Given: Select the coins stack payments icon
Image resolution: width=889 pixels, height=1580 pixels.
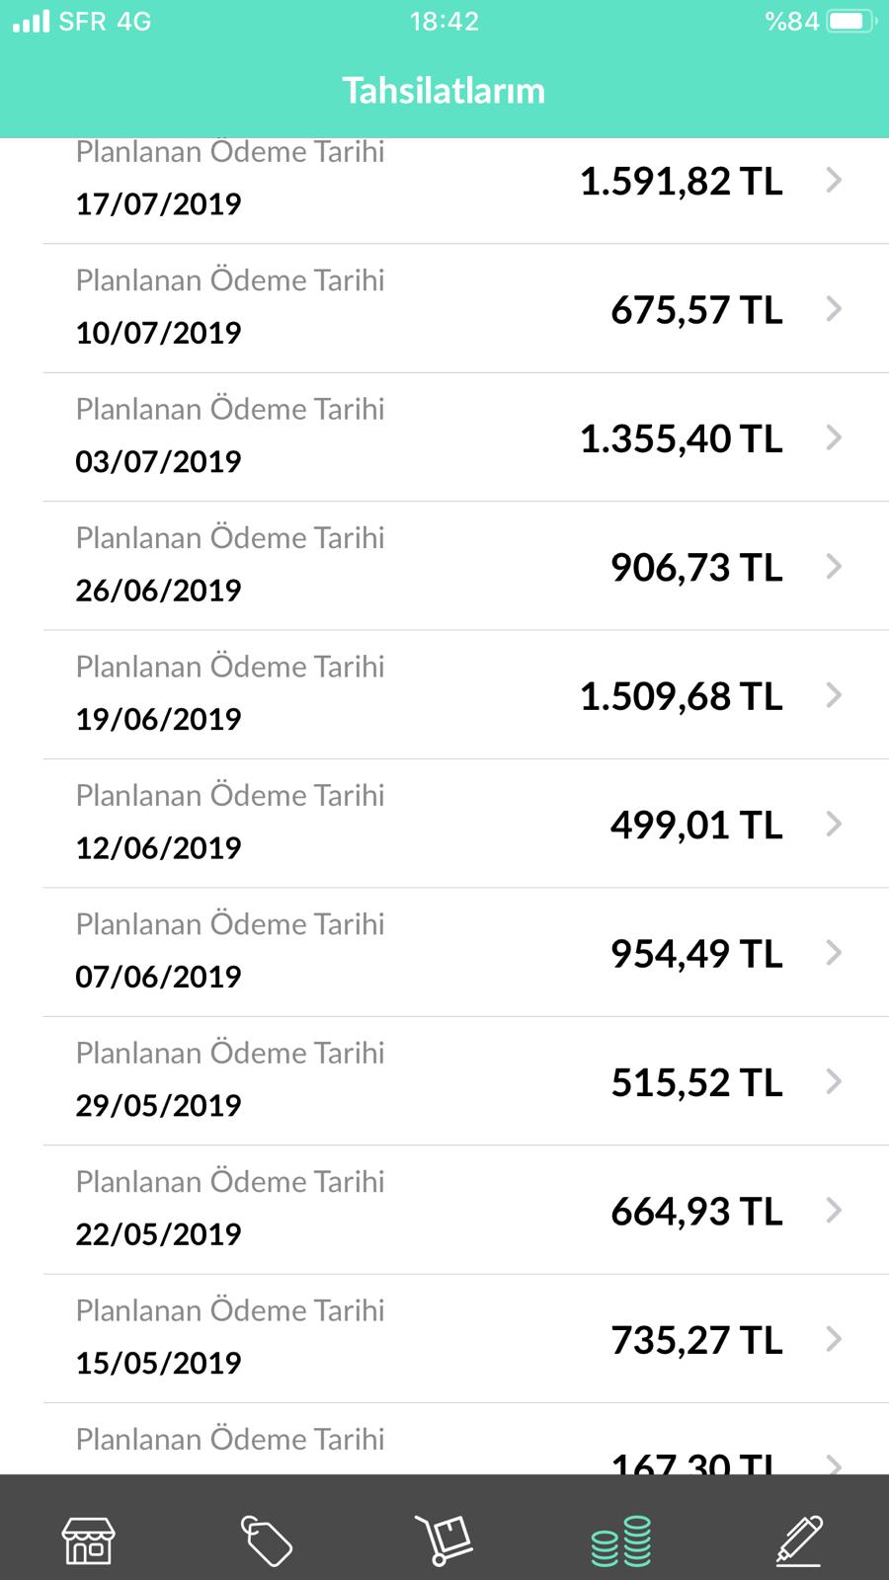Looking at the screenshot, I should click(621, 1540).
